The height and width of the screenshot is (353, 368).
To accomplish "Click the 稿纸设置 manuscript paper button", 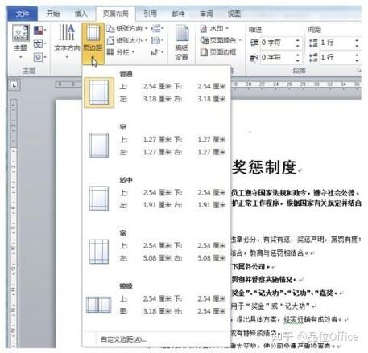I will click(x=182, y=43).
